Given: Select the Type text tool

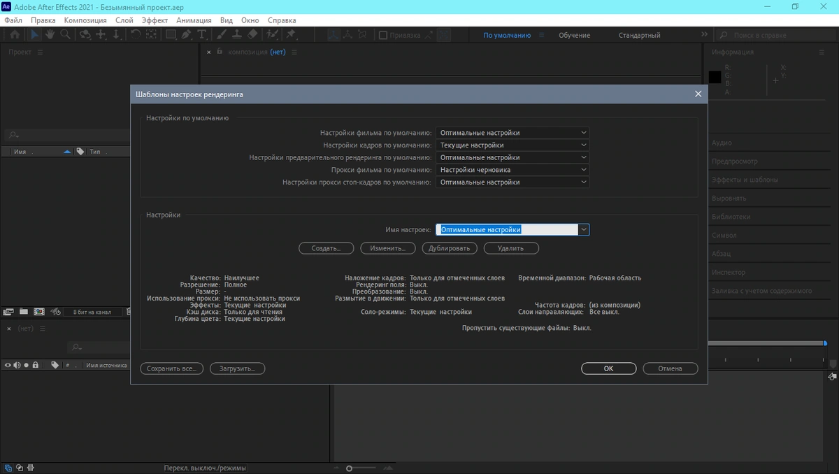Looking at the screenshot, I should point(201,34).
